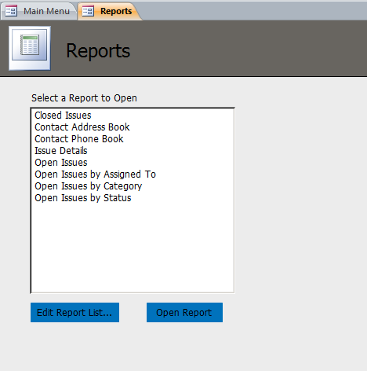Viewport: 367px width, 371px height.
Task: Select Open Issues by Assigned To
Action: (133, 174)
